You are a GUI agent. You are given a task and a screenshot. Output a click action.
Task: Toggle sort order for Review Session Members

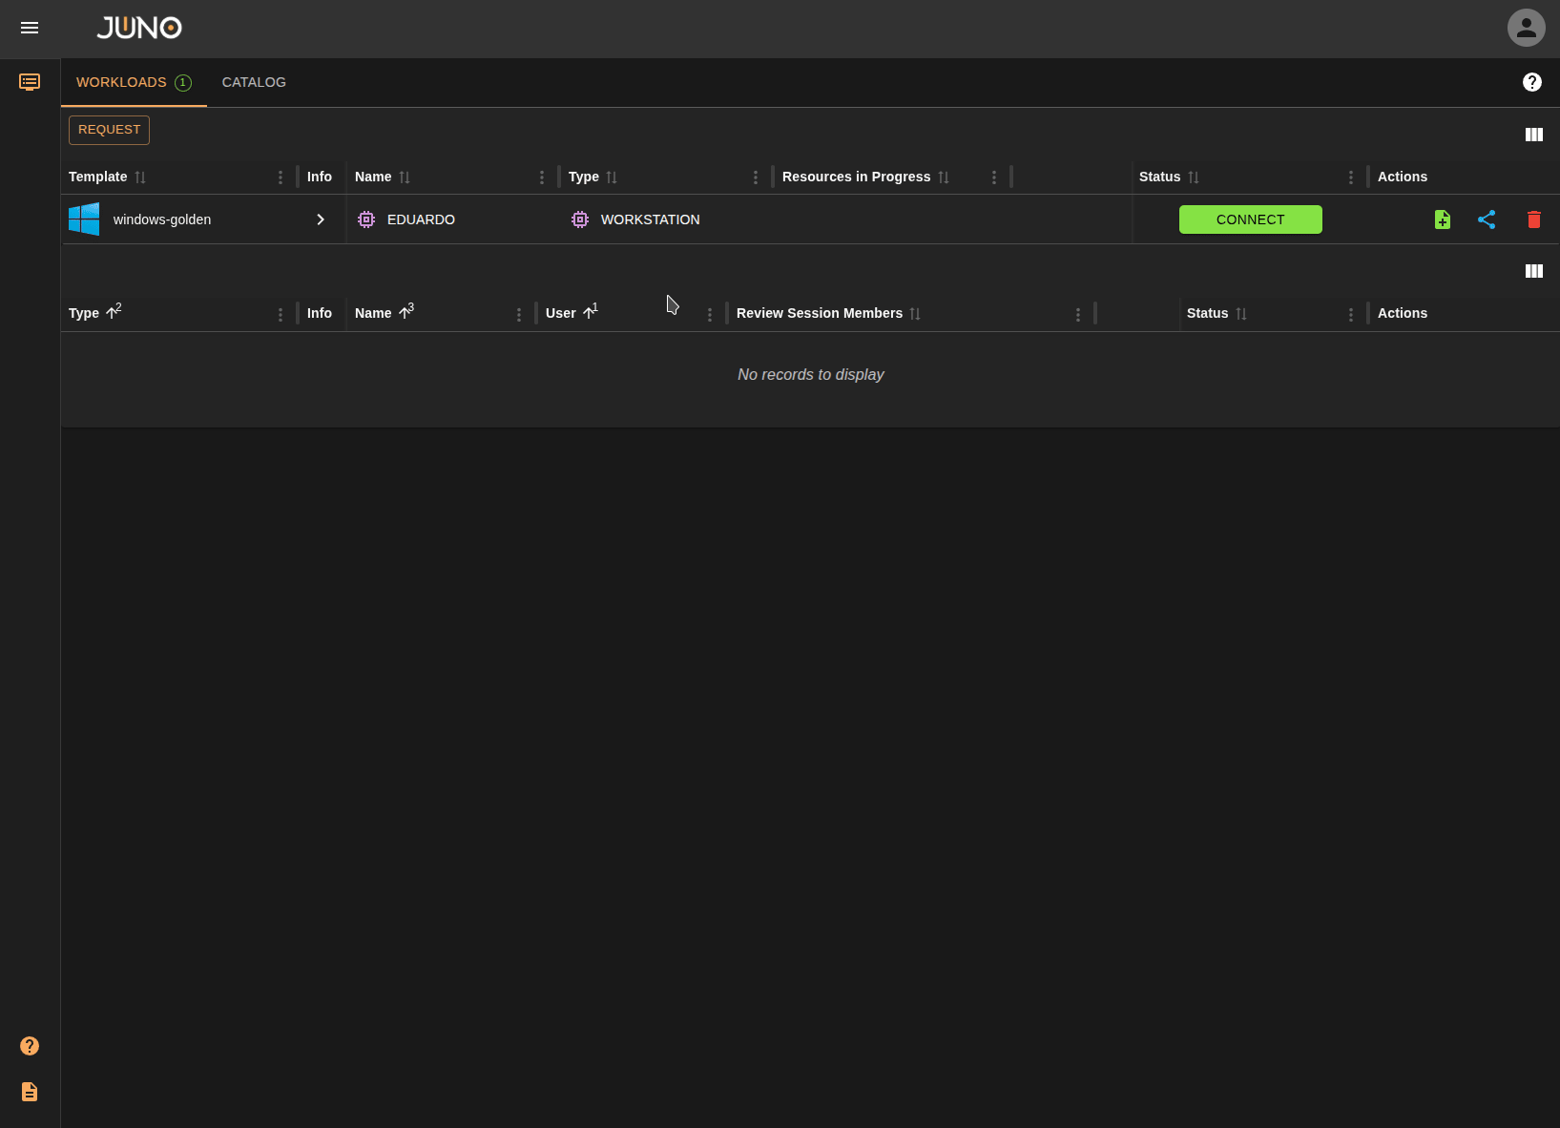tap(916, 313)
